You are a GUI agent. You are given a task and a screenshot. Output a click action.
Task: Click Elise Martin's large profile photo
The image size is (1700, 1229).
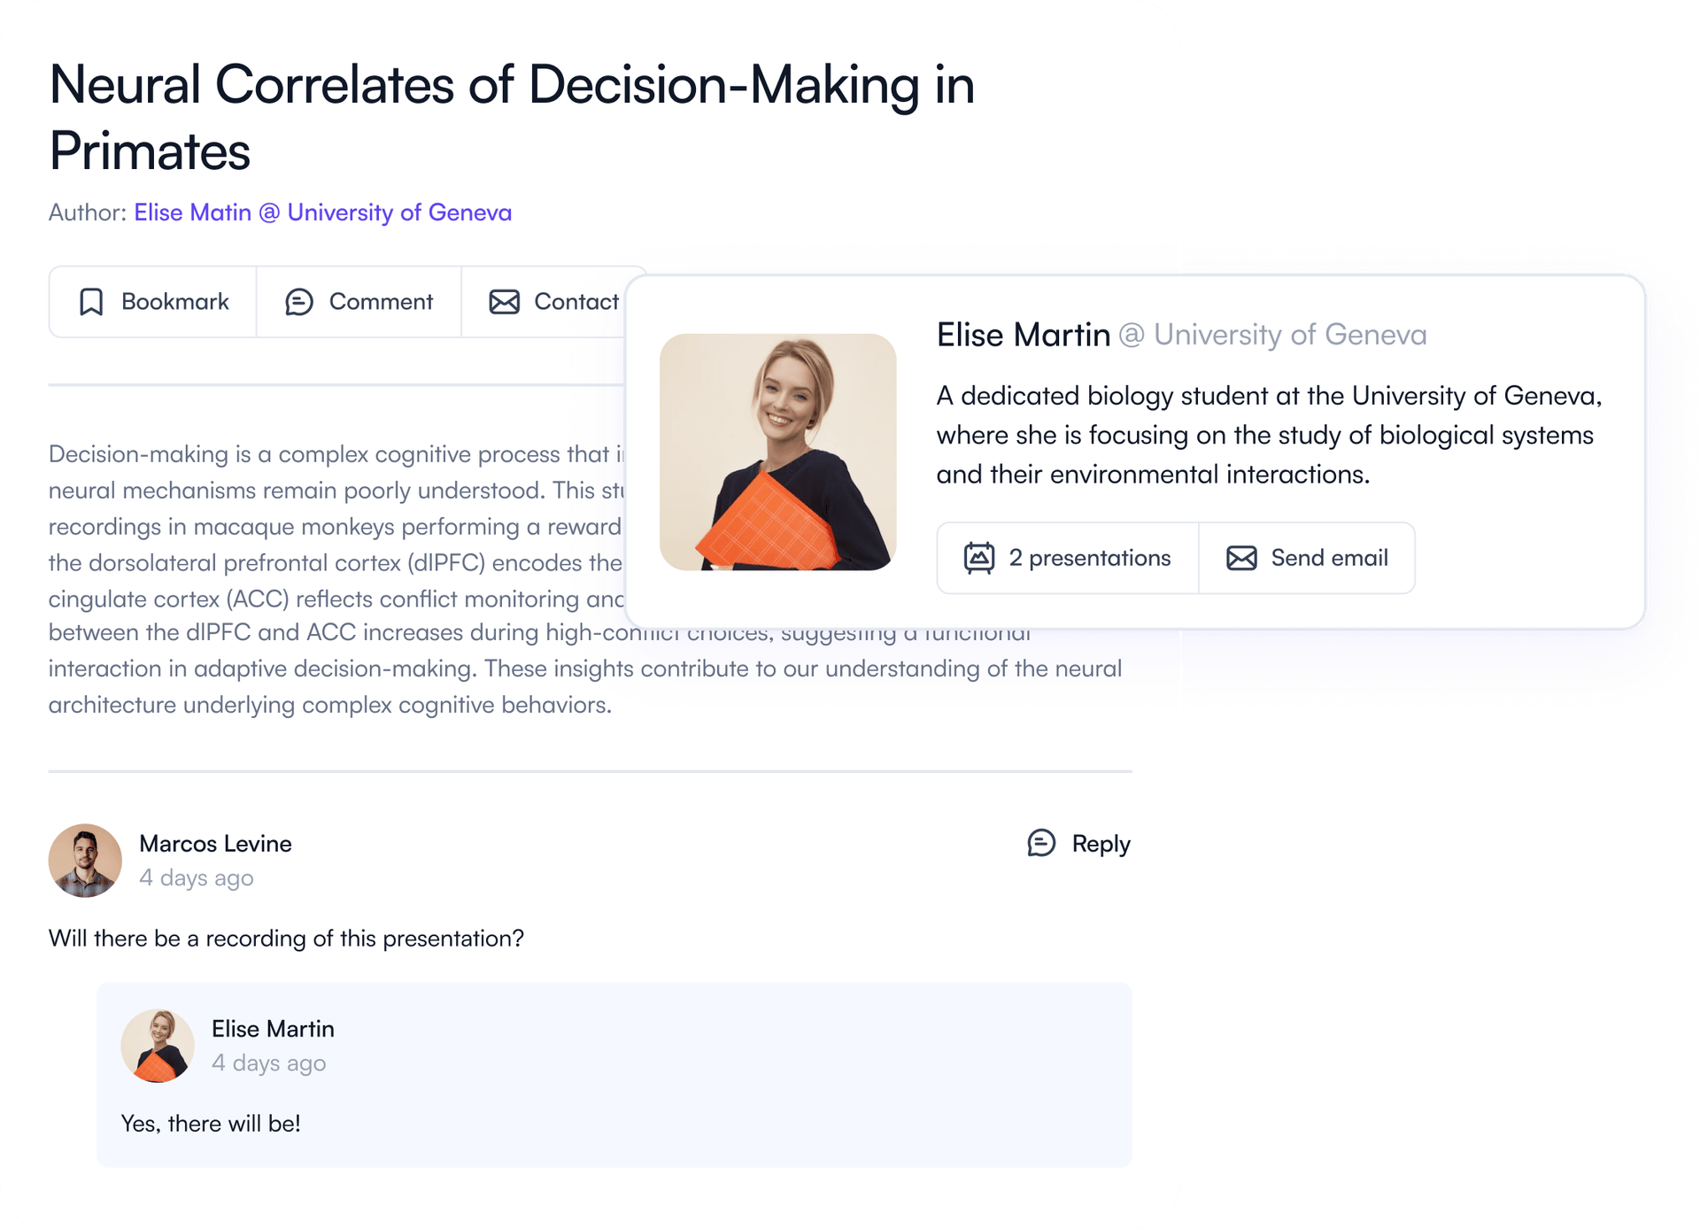pos(778,452)
